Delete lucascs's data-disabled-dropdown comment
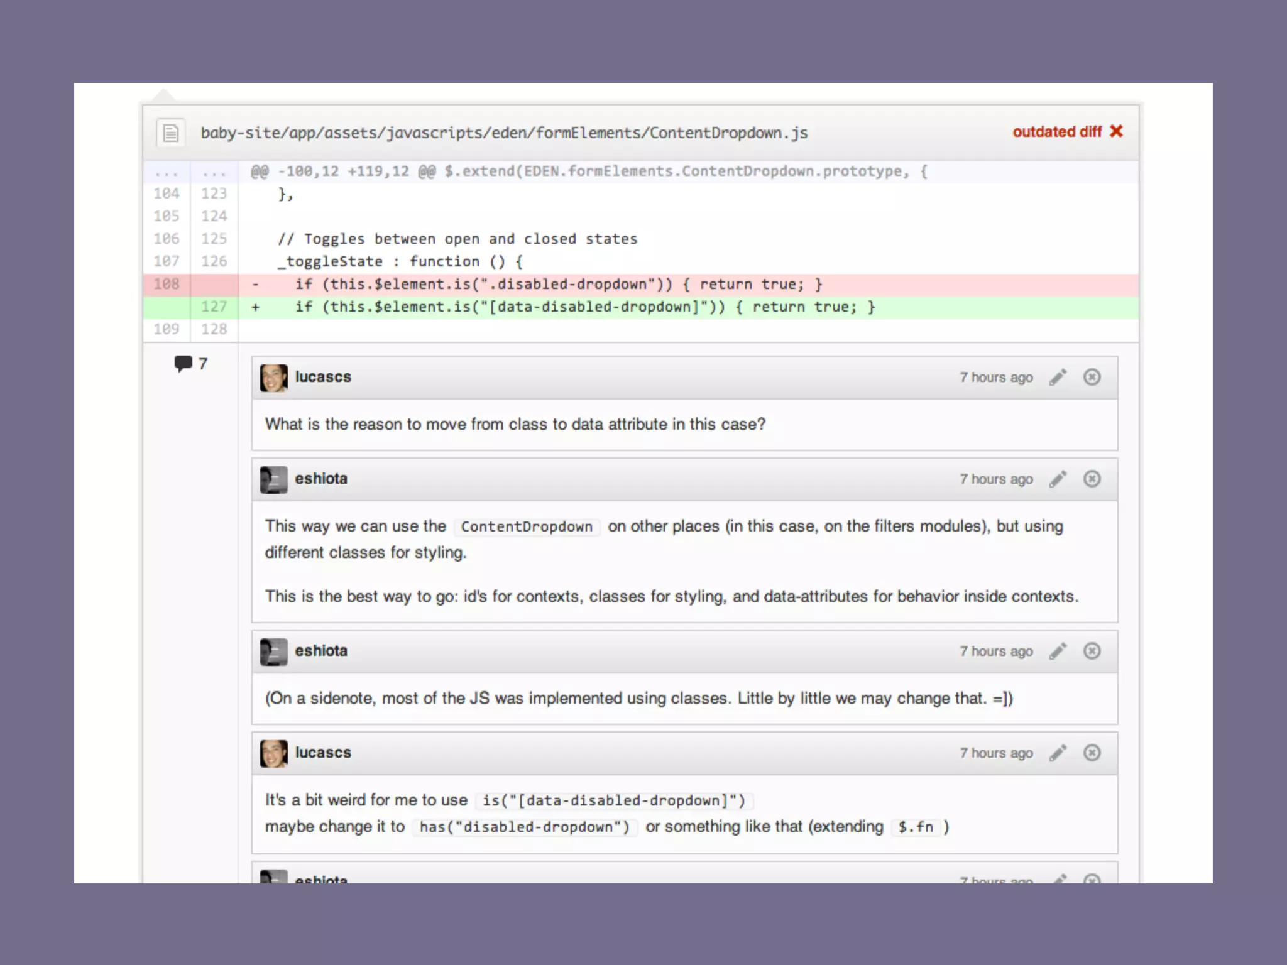 [x=1092, y=753]
